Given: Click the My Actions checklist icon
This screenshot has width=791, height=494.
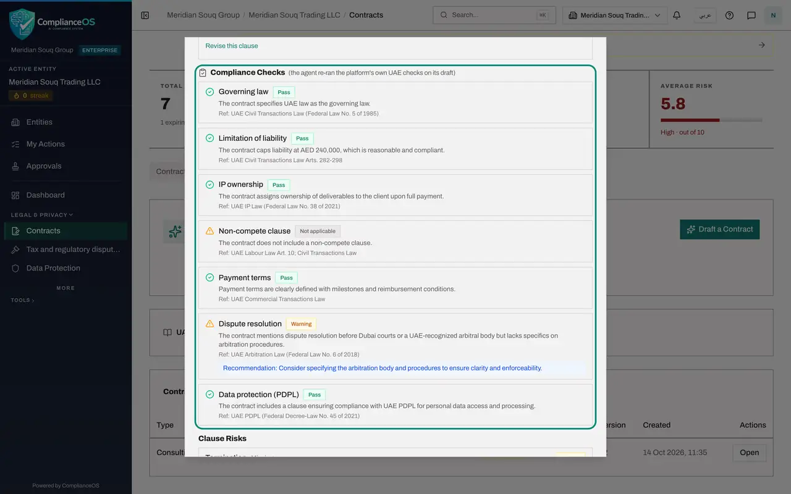Looking at the screenshot, I should pyautogui.click(x=15, y=144).
